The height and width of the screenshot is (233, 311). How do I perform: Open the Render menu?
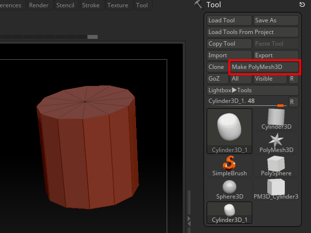[39, 5]
